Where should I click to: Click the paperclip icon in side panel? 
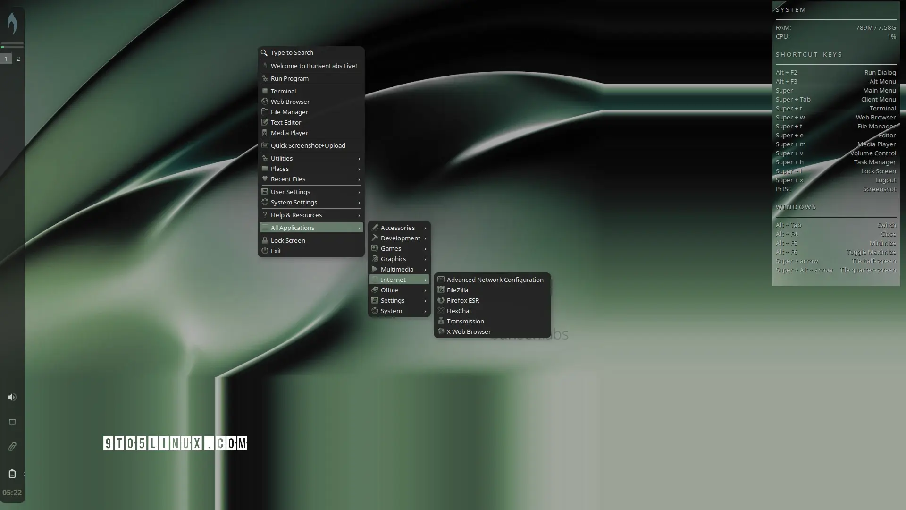12,447
